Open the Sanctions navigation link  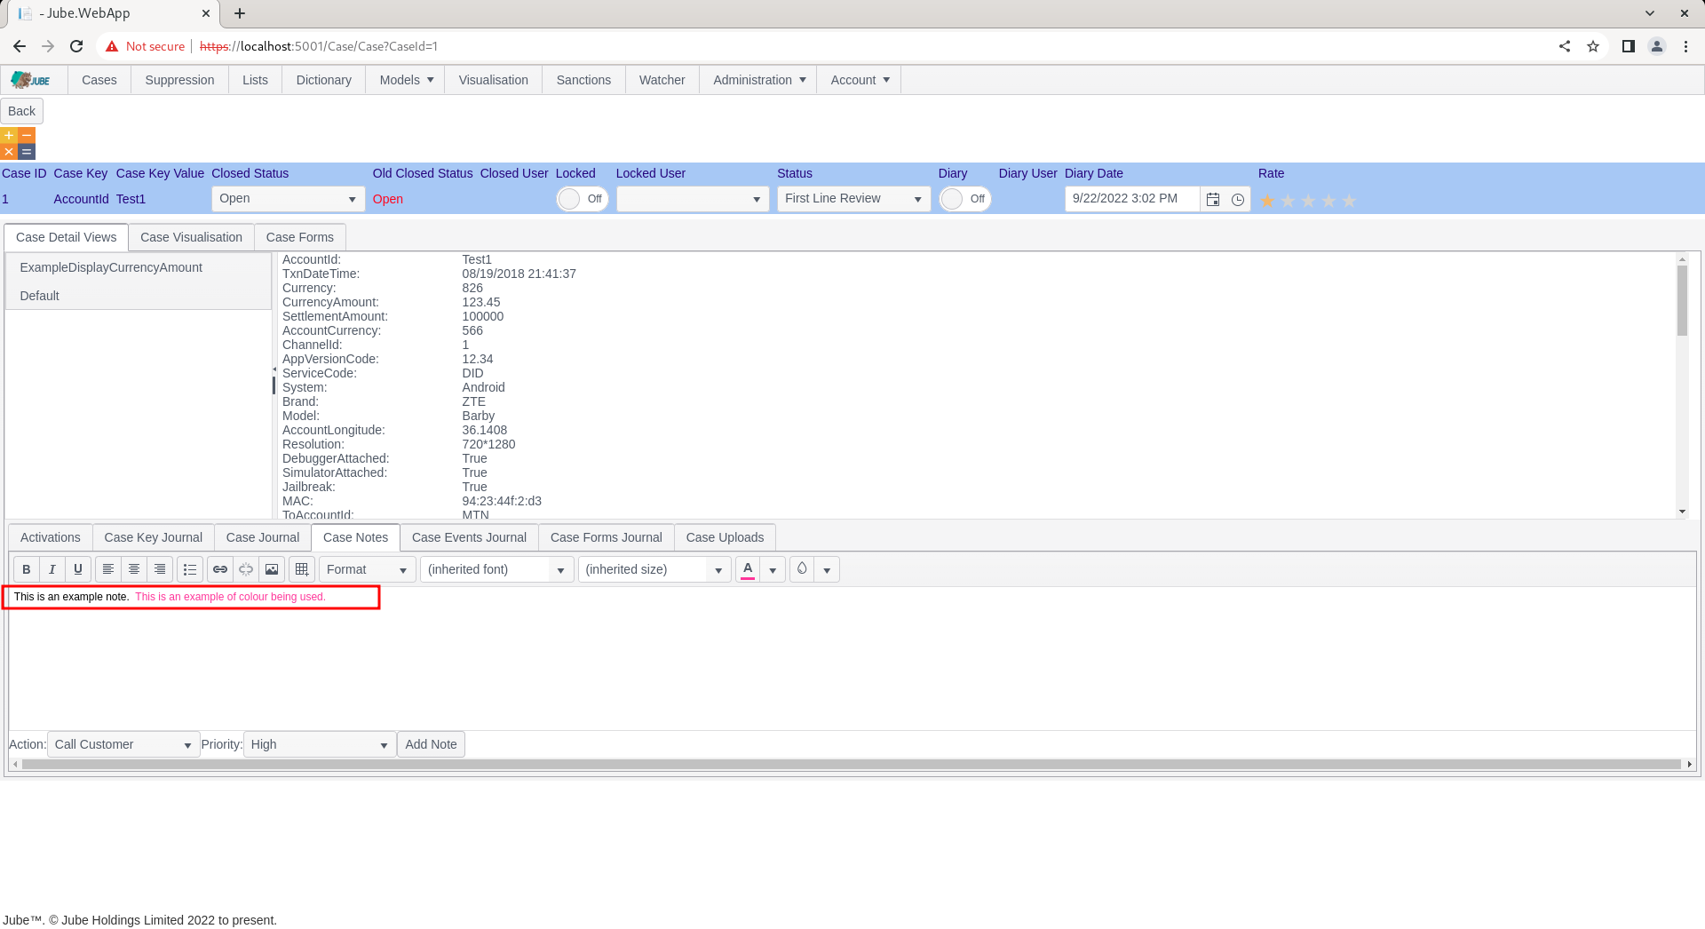pos(583,80)
